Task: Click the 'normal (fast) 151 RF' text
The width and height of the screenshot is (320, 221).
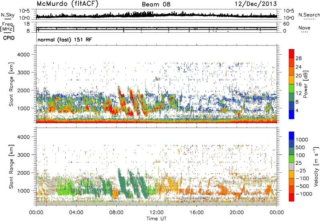Action: click(x=65, y=39)
